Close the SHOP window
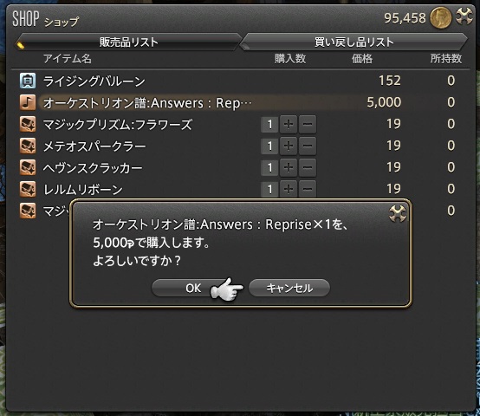 pos(464,16)
